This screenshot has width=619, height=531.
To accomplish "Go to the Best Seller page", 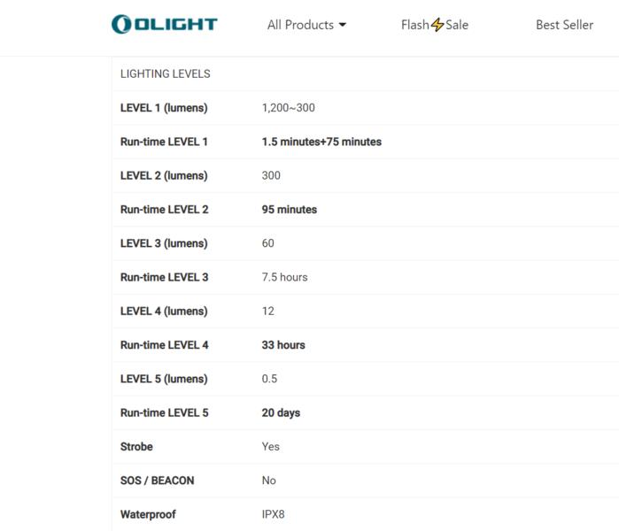I will (564, 25).
